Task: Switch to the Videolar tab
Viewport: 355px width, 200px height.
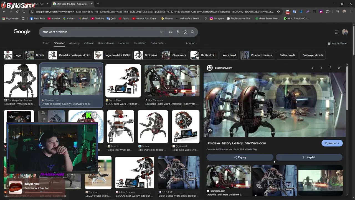Action: click(89, 43)
